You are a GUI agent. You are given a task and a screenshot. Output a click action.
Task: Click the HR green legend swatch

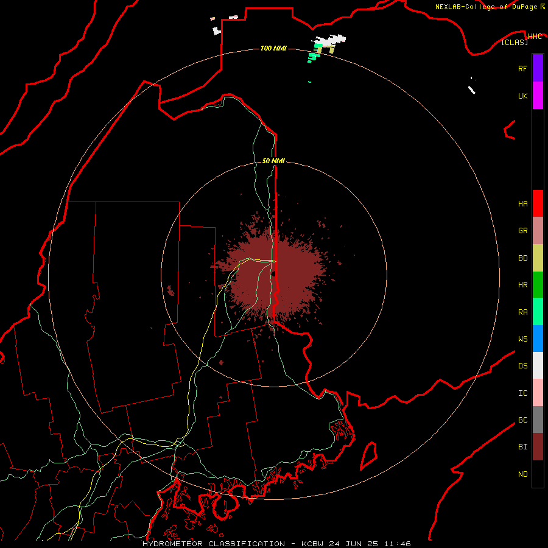pos(538,285)
